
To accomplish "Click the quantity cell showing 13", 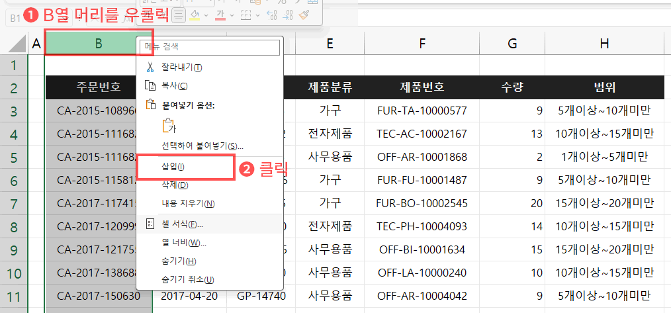I will (x=512, y=134).
